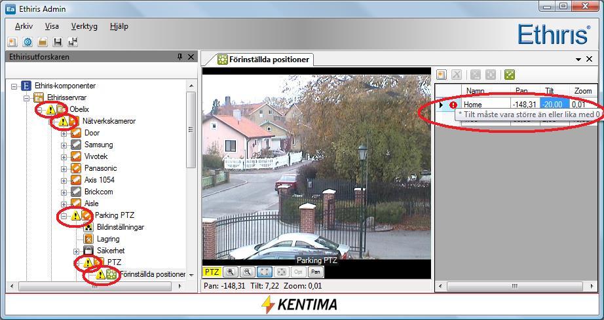Expand the Säkerhet node
Image resolution: width=604 pixels, height=320 pixels.
pyautogui.click(x=76, y=251)
